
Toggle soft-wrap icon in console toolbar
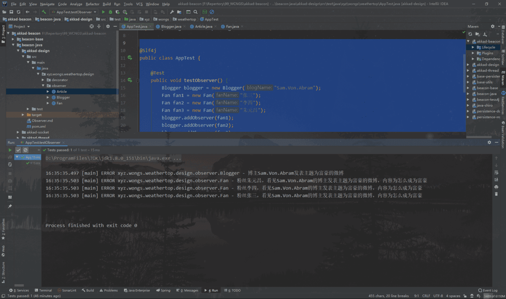(496, 172)
